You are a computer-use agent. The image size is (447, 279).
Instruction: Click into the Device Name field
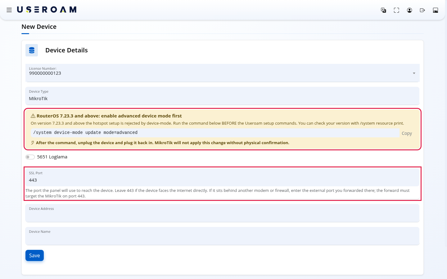click(222, 236)
